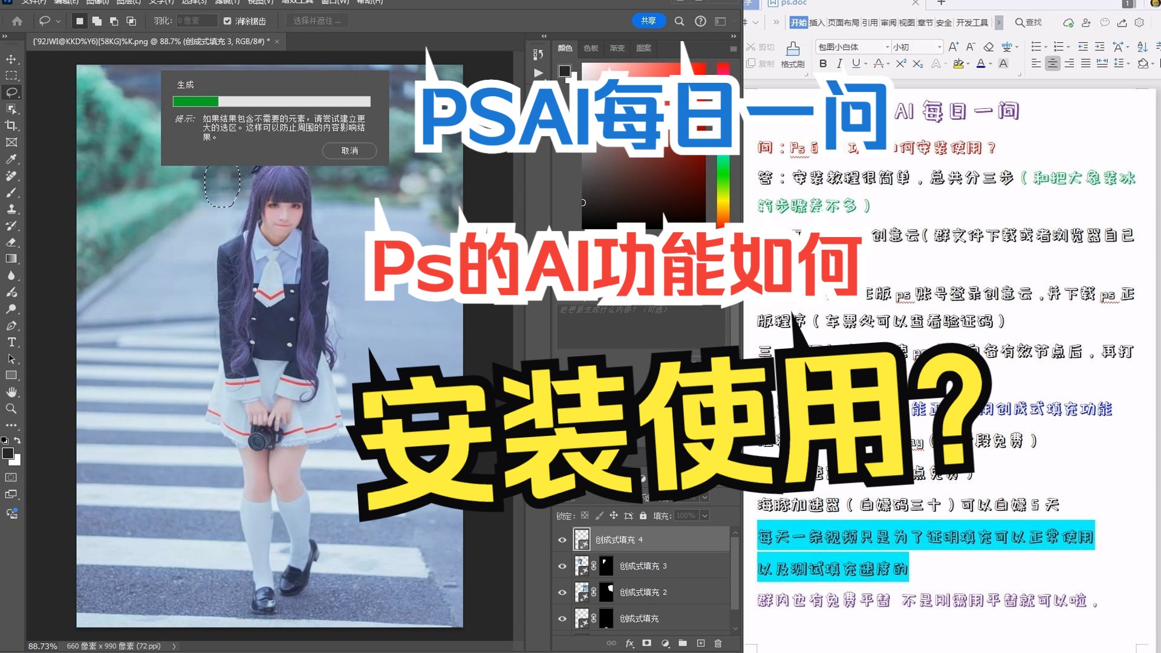Open the adjustment layer dropdown in Layers panel
The height and width of the screenshot is (653, 1161).
click(x=666, y=643)
